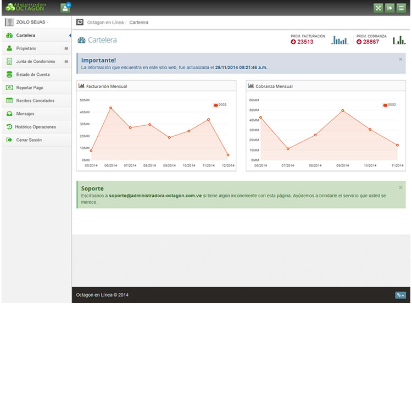Collapse the sidebar using the arrow handle
Viewport: 412px width, 412px height.
pyautogui.click(x=70, y=36)
